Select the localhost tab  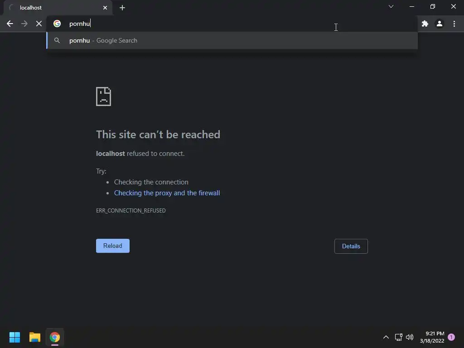(x=58, y=8)
